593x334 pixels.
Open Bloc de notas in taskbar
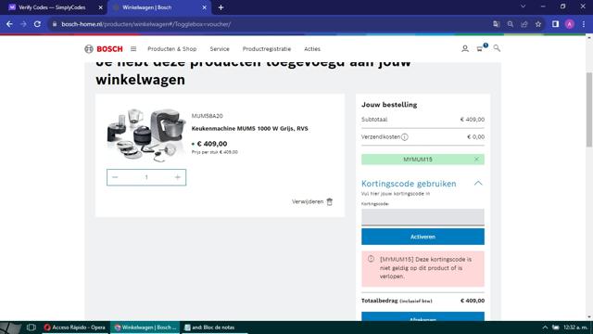click(213, 328)
